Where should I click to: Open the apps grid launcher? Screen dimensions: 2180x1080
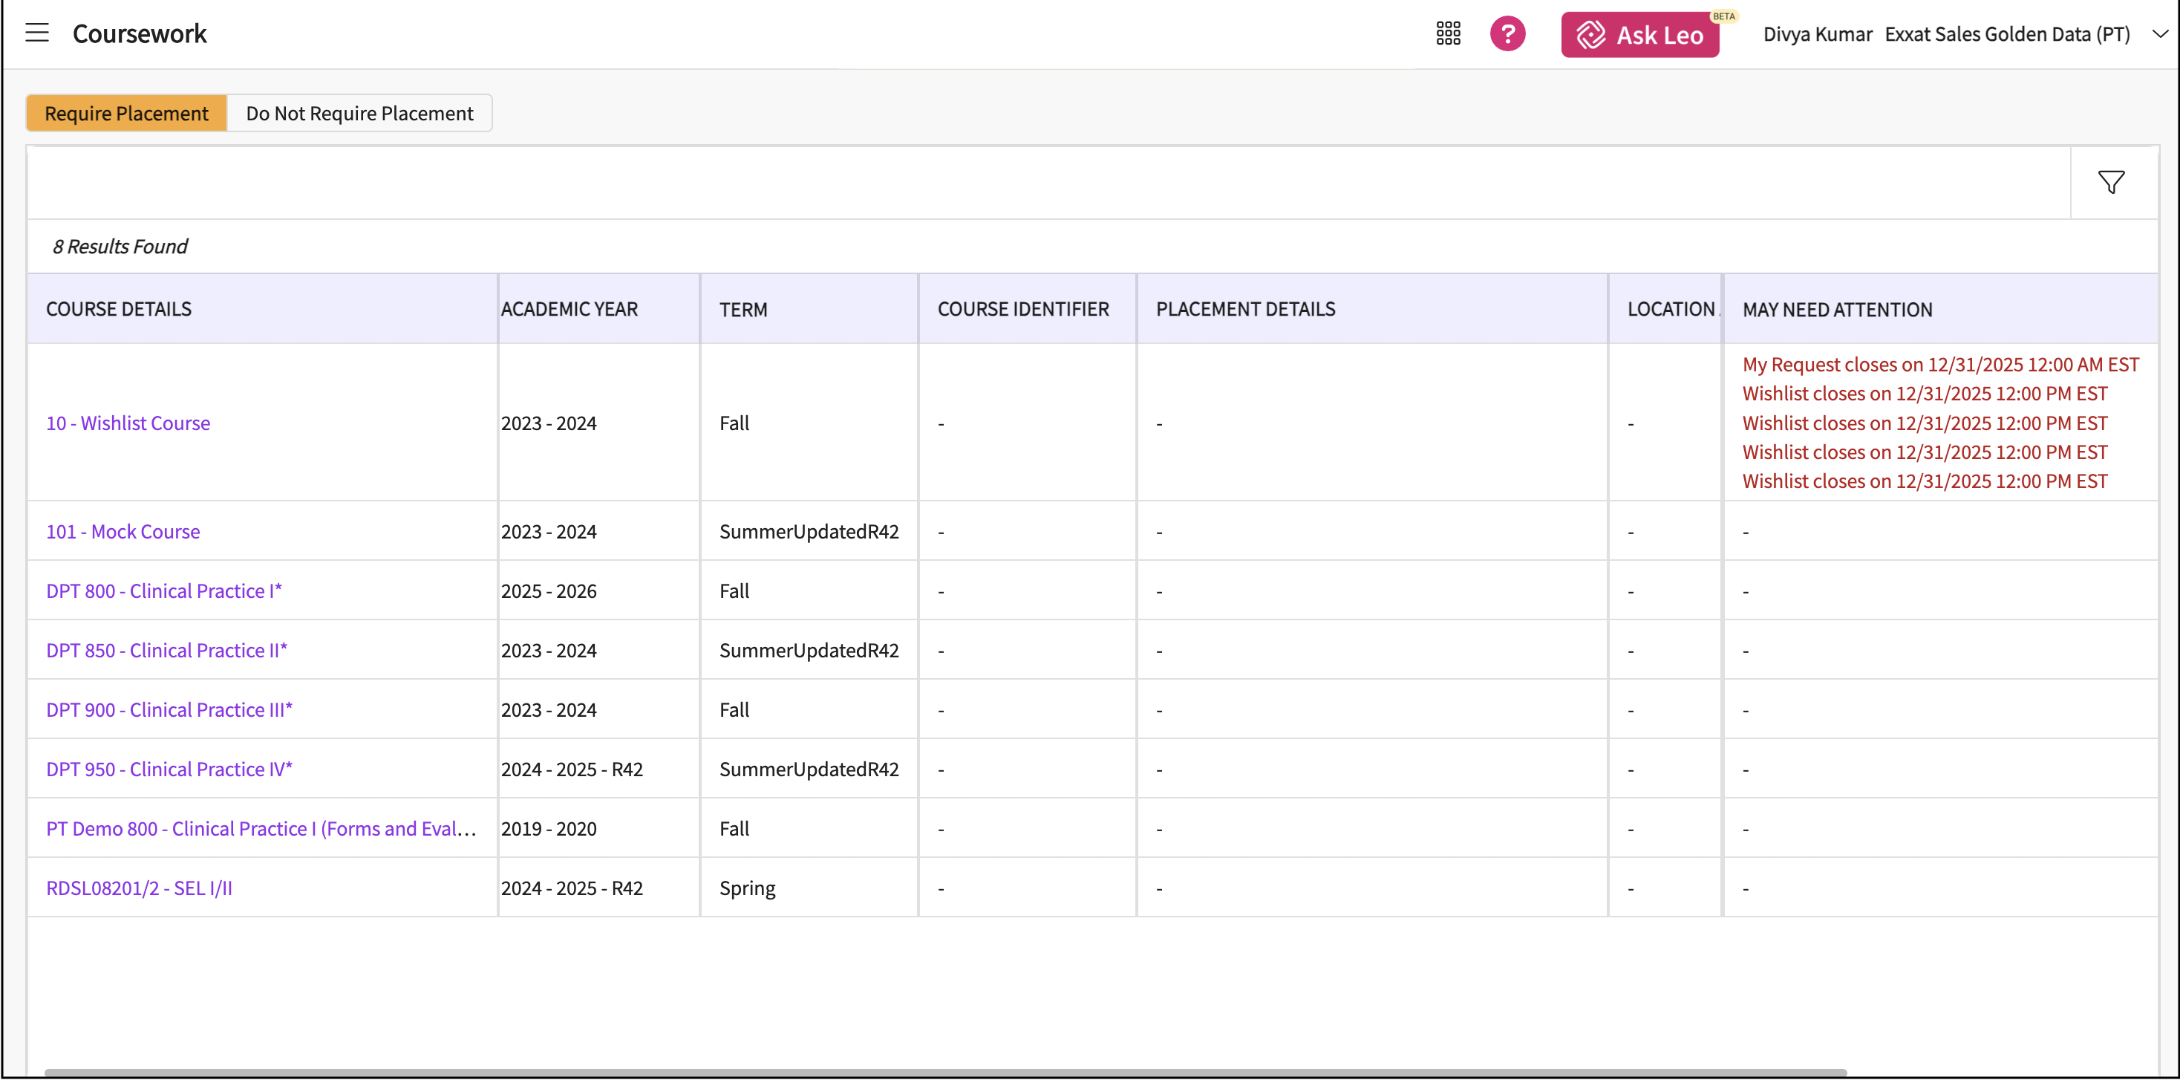(x=1448, y=34)
